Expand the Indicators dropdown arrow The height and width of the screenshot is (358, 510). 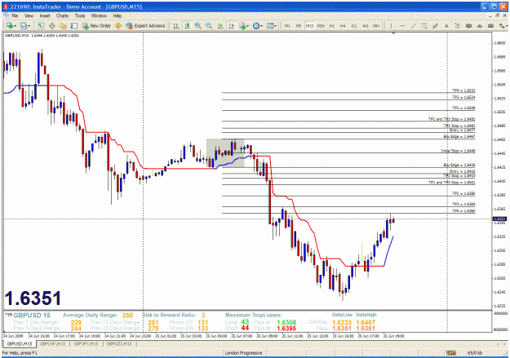click(248, 26)
